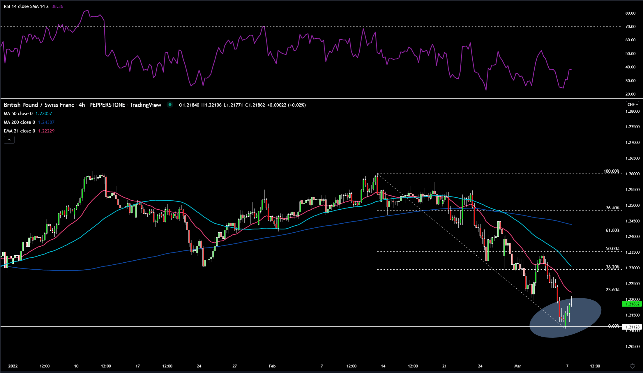The height and width of the screenshot is (373, 643).
Task: Click the MA 200 value 1.24387
Action: pyautogui.click(x=46, y=122)
